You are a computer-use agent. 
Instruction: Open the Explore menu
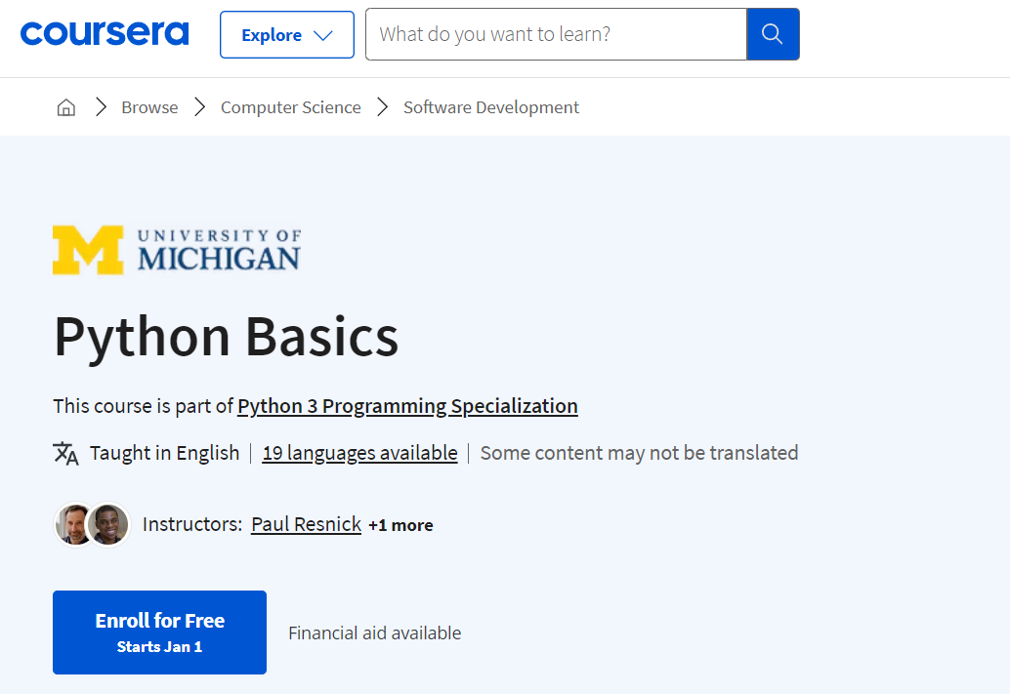[x=286, y=33]
